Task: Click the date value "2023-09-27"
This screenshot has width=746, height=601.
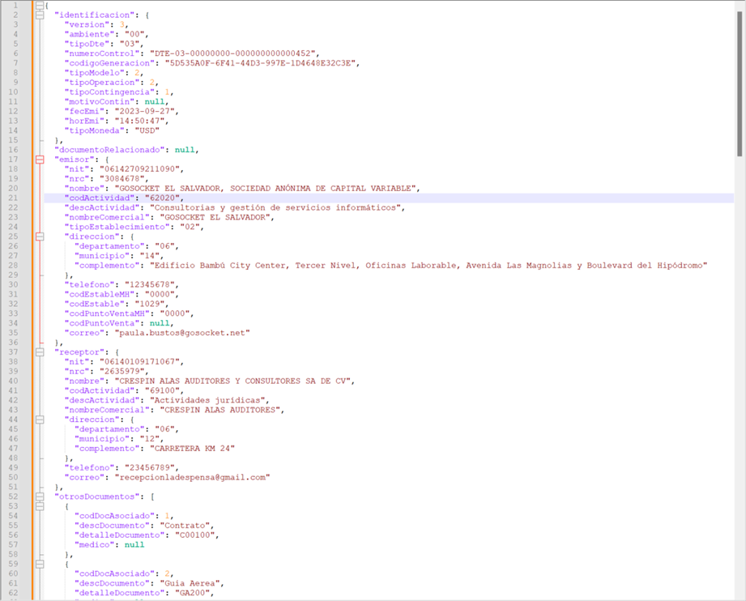Action: [x=145, y=111]
